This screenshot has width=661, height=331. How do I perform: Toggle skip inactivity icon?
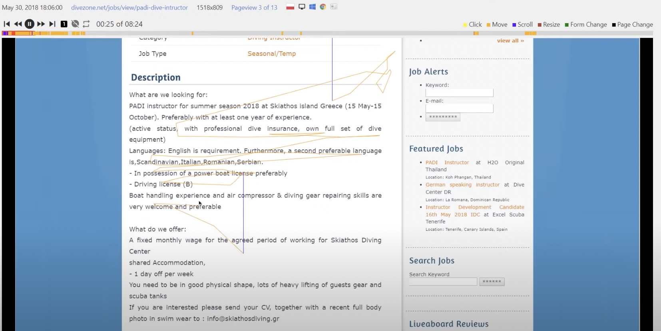[75, 24]
